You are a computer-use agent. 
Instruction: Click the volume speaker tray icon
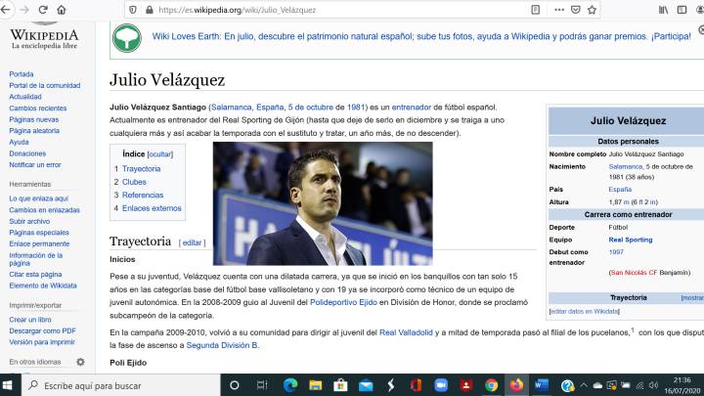coord(654,385)
